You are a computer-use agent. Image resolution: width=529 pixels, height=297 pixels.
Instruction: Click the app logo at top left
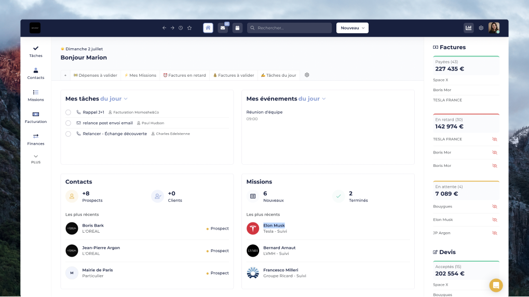click(x=35, y=28)
